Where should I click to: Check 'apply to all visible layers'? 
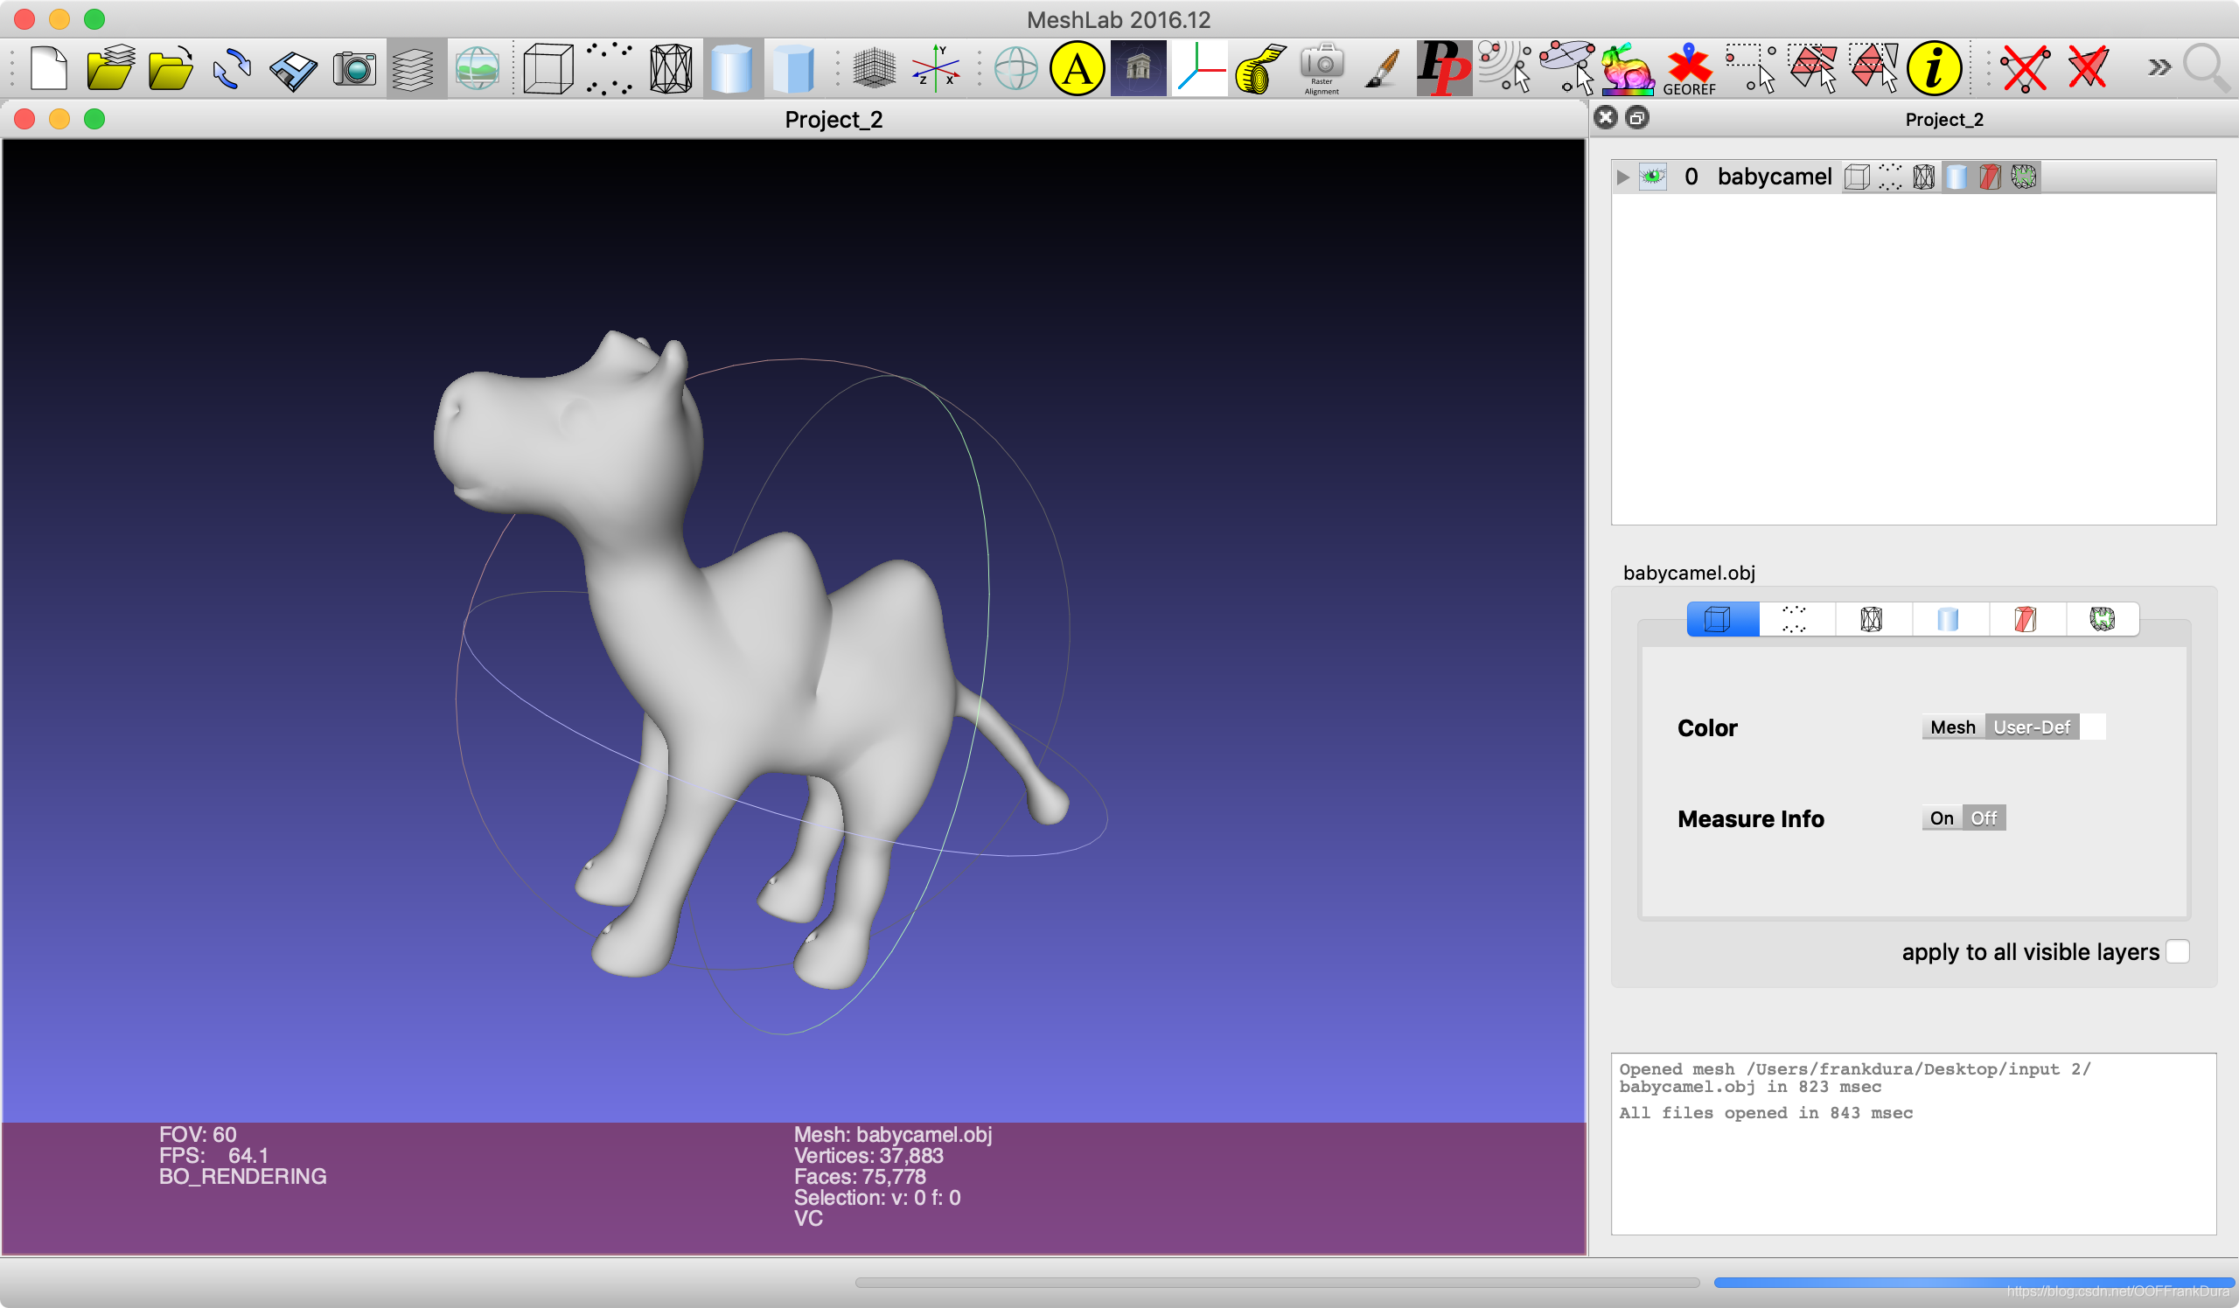pyautogui.click(x=2177, y=951)
